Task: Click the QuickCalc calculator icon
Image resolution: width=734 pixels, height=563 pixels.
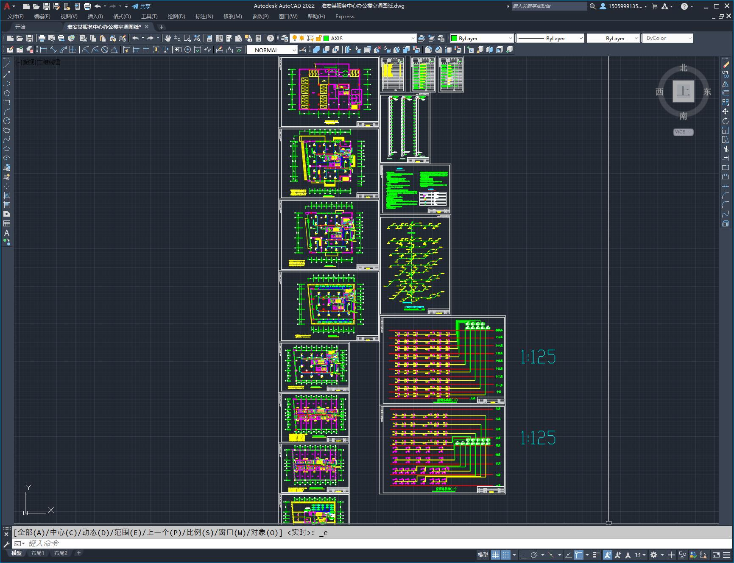Action: click(258, 38)
